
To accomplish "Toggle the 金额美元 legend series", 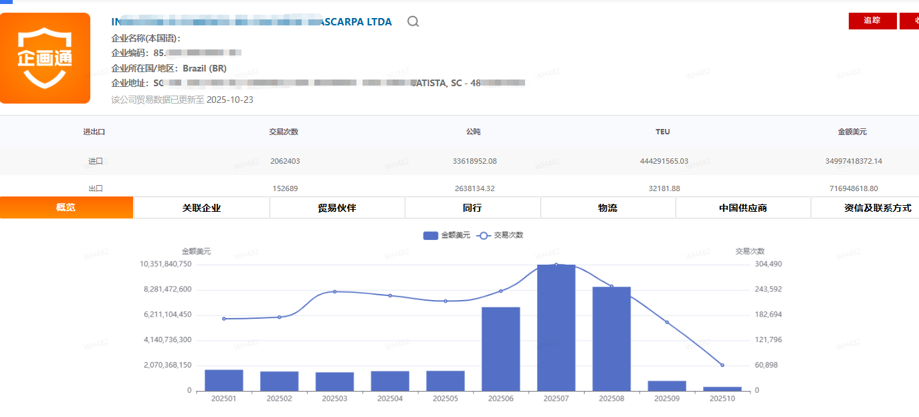I will click(x=447, y=235).
